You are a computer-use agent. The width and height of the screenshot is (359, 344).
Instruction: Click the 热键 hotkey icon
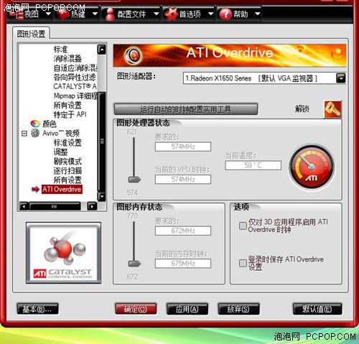tap(62, 14)
